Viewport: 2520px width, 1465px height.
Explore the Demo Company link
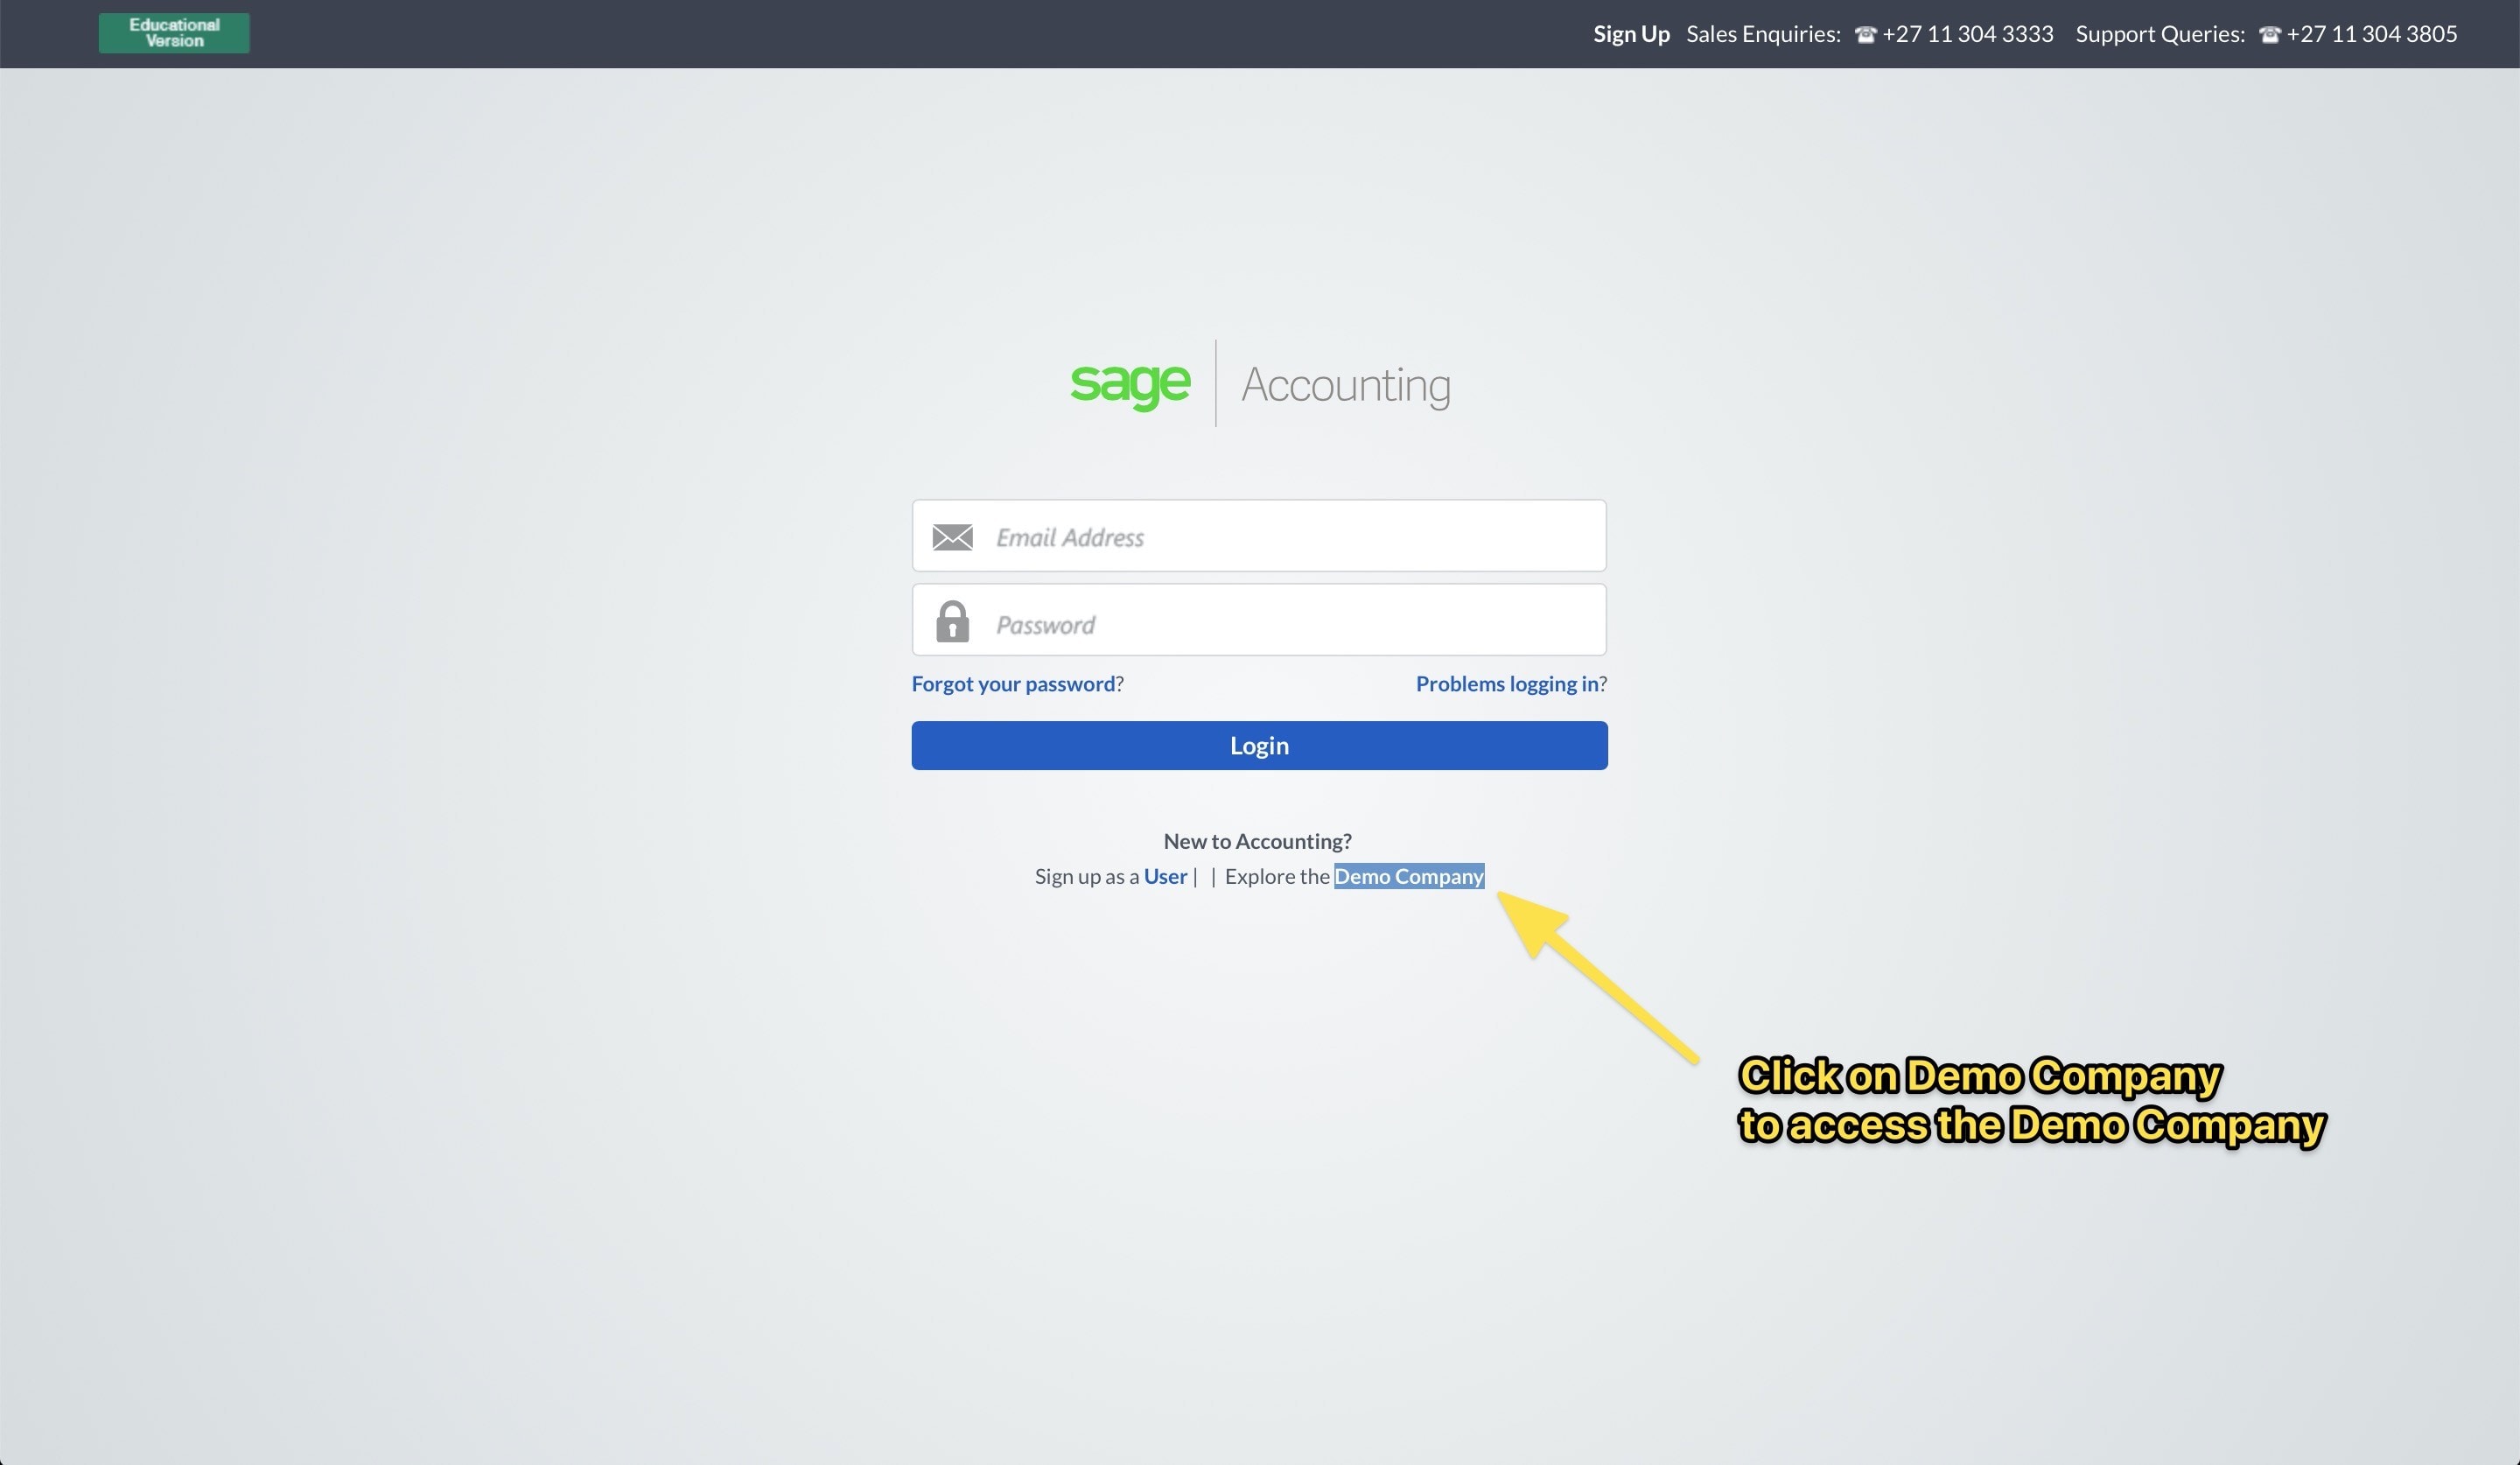tap(1408, 877)
